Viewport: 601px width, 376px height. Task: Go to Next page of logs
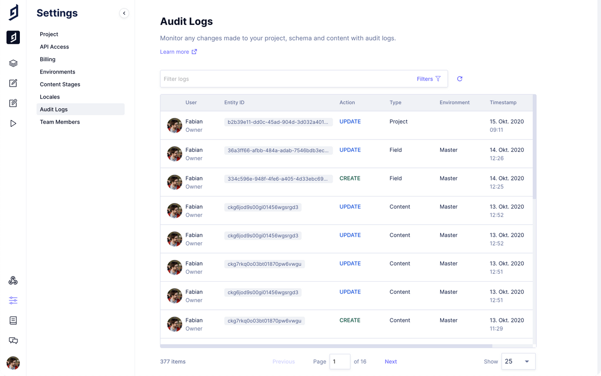click(391, 362)
